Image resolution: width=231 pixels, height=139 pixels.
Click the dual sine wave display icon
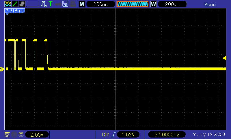click(8, 4)
